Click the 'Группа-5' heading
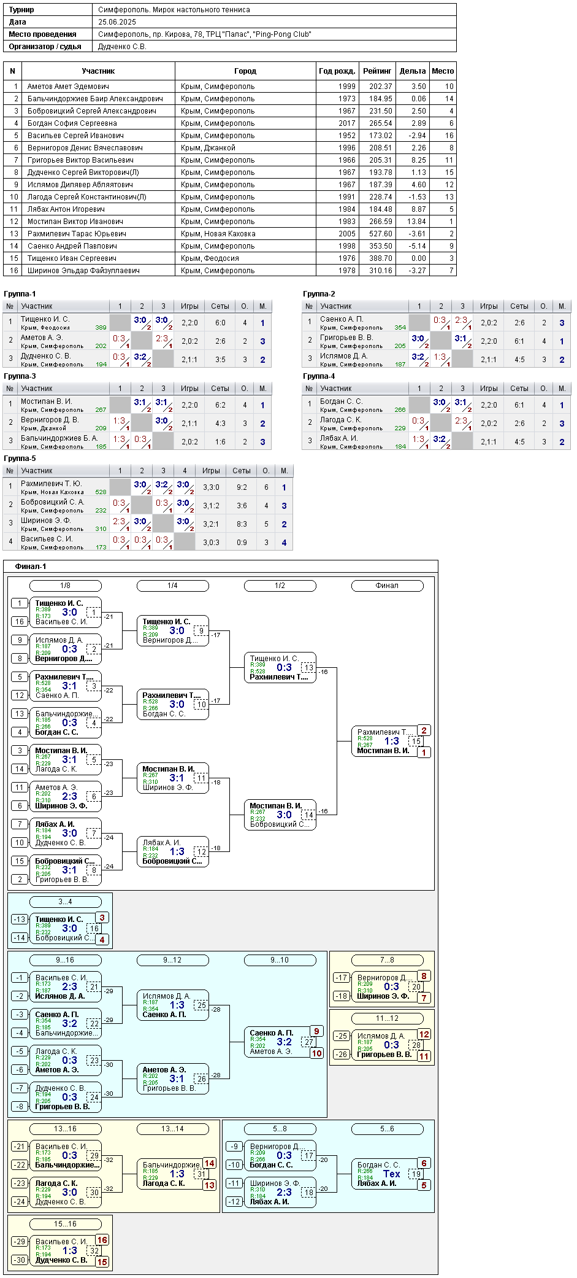This screenshot has height=1278, width=577. point(20,459)
